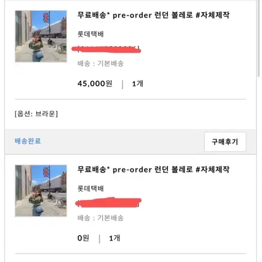The height and width of the screenshot is (262, 262).
Task: Click the 구매후기 button
Action: tap(225, 142)
